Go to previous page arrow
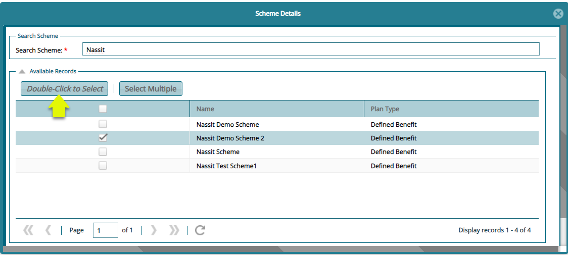The width and height of the screenshot is (568, 255). (48, 230)
